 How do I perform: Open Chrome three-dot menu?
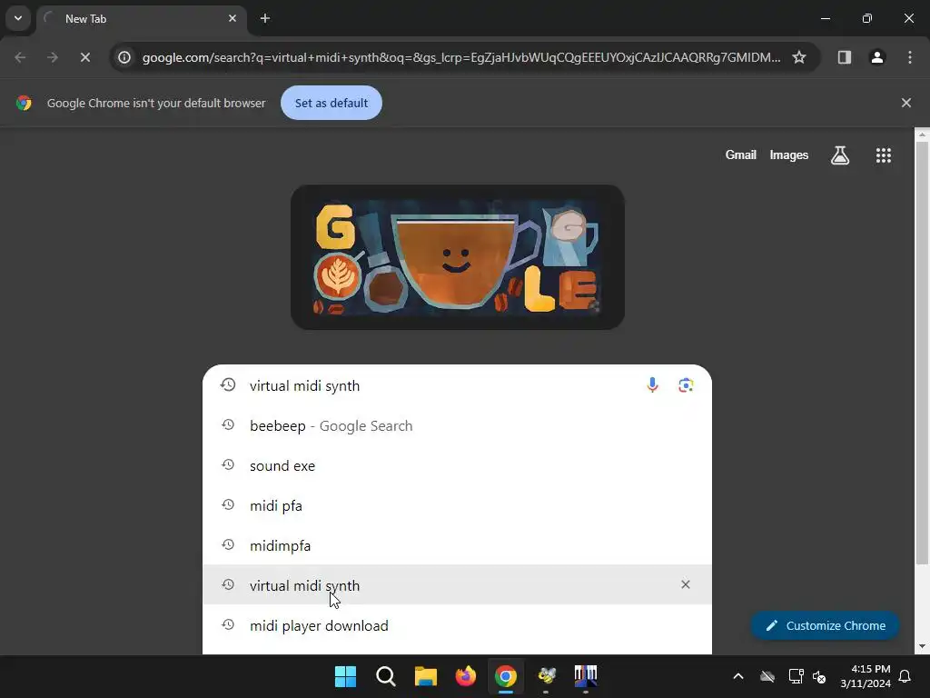click(x=909, y=57)
